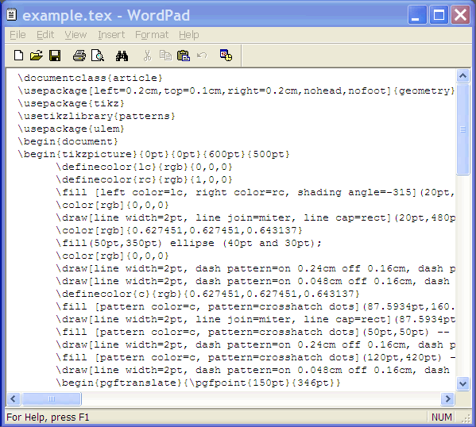Click the New document icon

click(x=18, y=56)
